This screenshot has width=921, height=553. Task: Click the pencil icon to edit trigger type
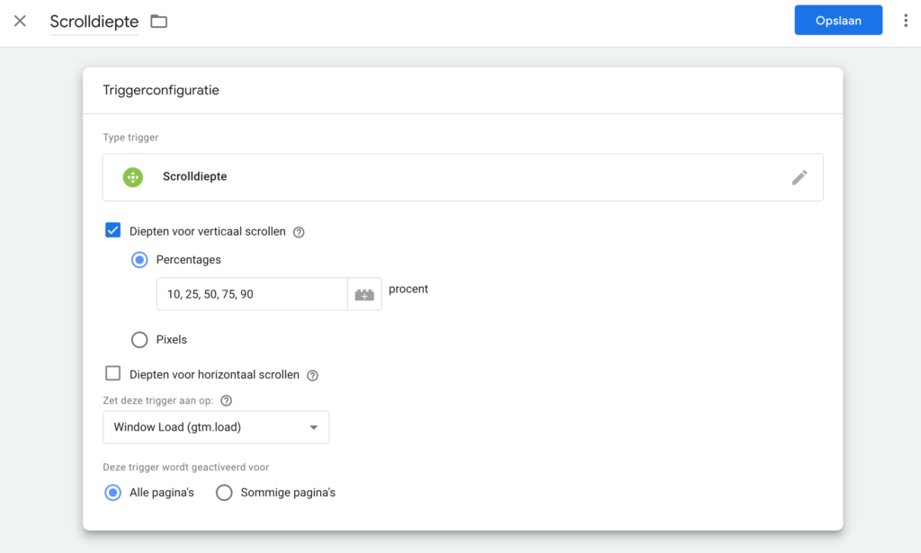point(799,177)
